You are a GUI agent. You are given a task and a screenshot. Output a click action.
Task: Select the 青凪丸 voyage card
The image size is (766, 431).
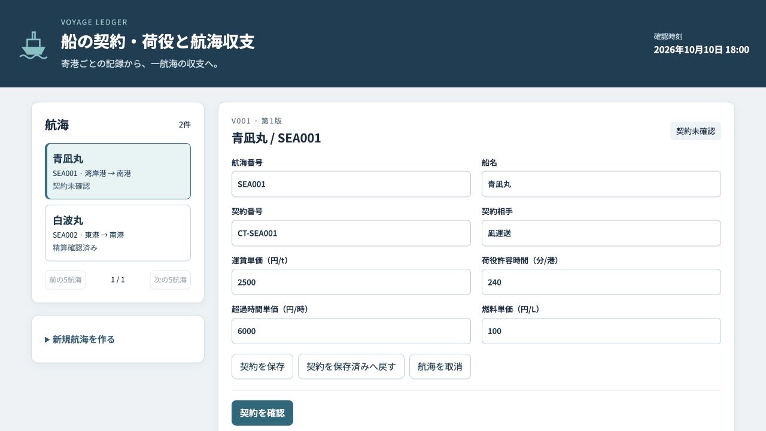118,171
